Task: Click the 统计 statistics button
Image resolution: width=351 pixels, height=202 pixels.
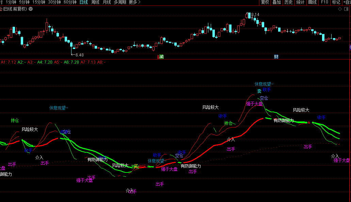Action: pos(300,2)
